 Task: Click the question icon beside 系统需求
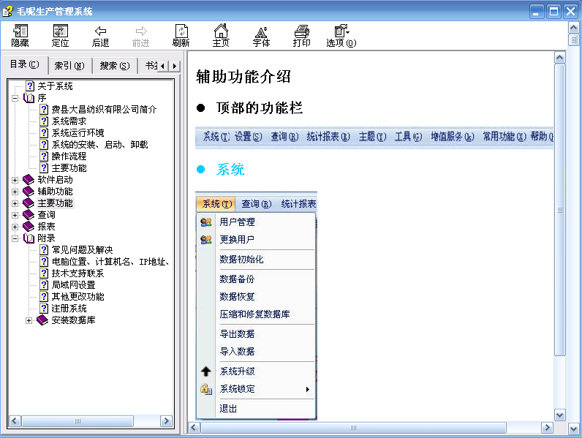(x=44, y=121)
